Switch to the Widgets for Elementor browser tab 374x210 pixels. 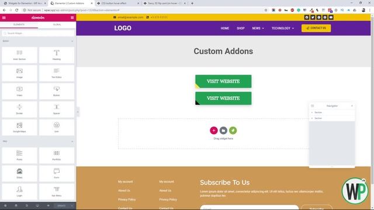[x=25, y=3]
